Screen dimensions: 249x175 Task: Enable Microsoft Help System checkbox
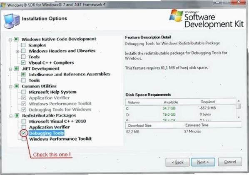[x=23, y=92]
